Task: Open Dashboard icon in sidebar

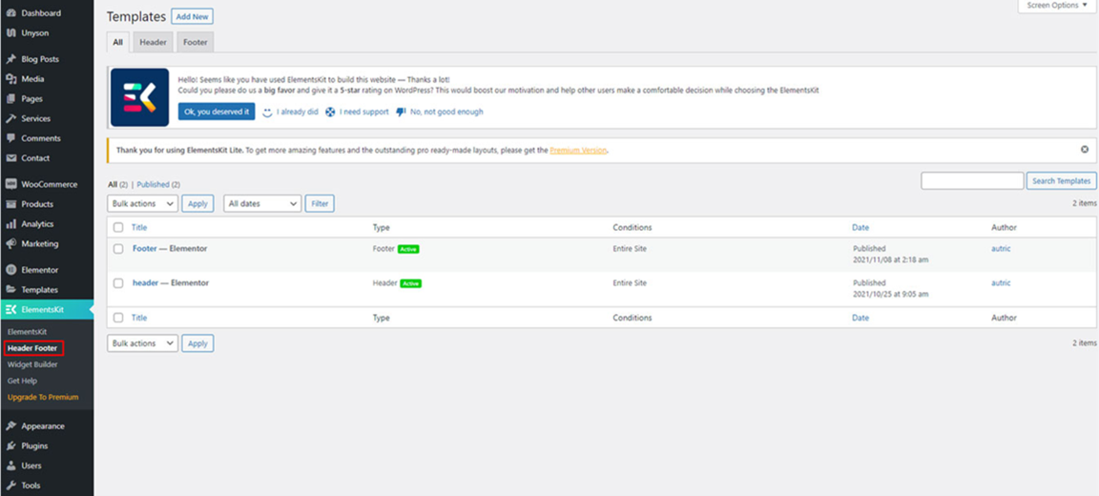Action: pos(10,13)
